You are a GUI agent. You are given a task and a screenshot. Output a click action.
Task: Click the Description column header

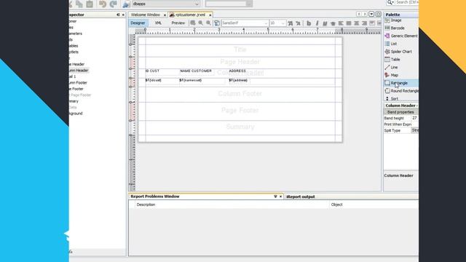point(146,205)
